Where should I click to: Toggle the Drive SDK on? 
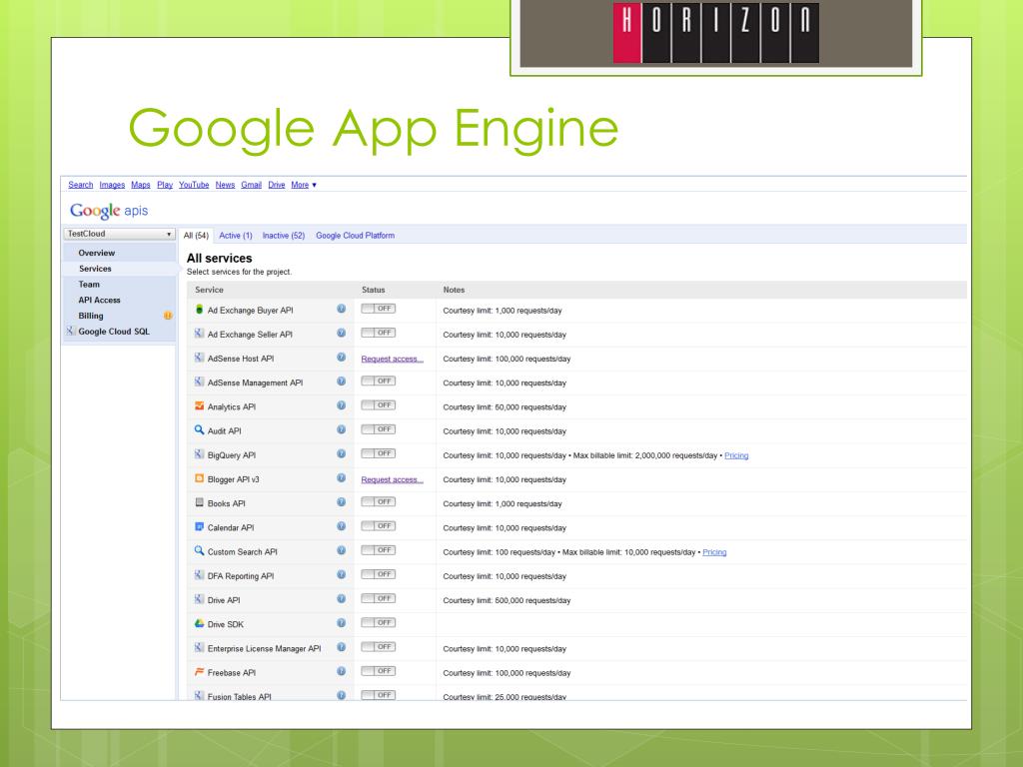(379, 623)
